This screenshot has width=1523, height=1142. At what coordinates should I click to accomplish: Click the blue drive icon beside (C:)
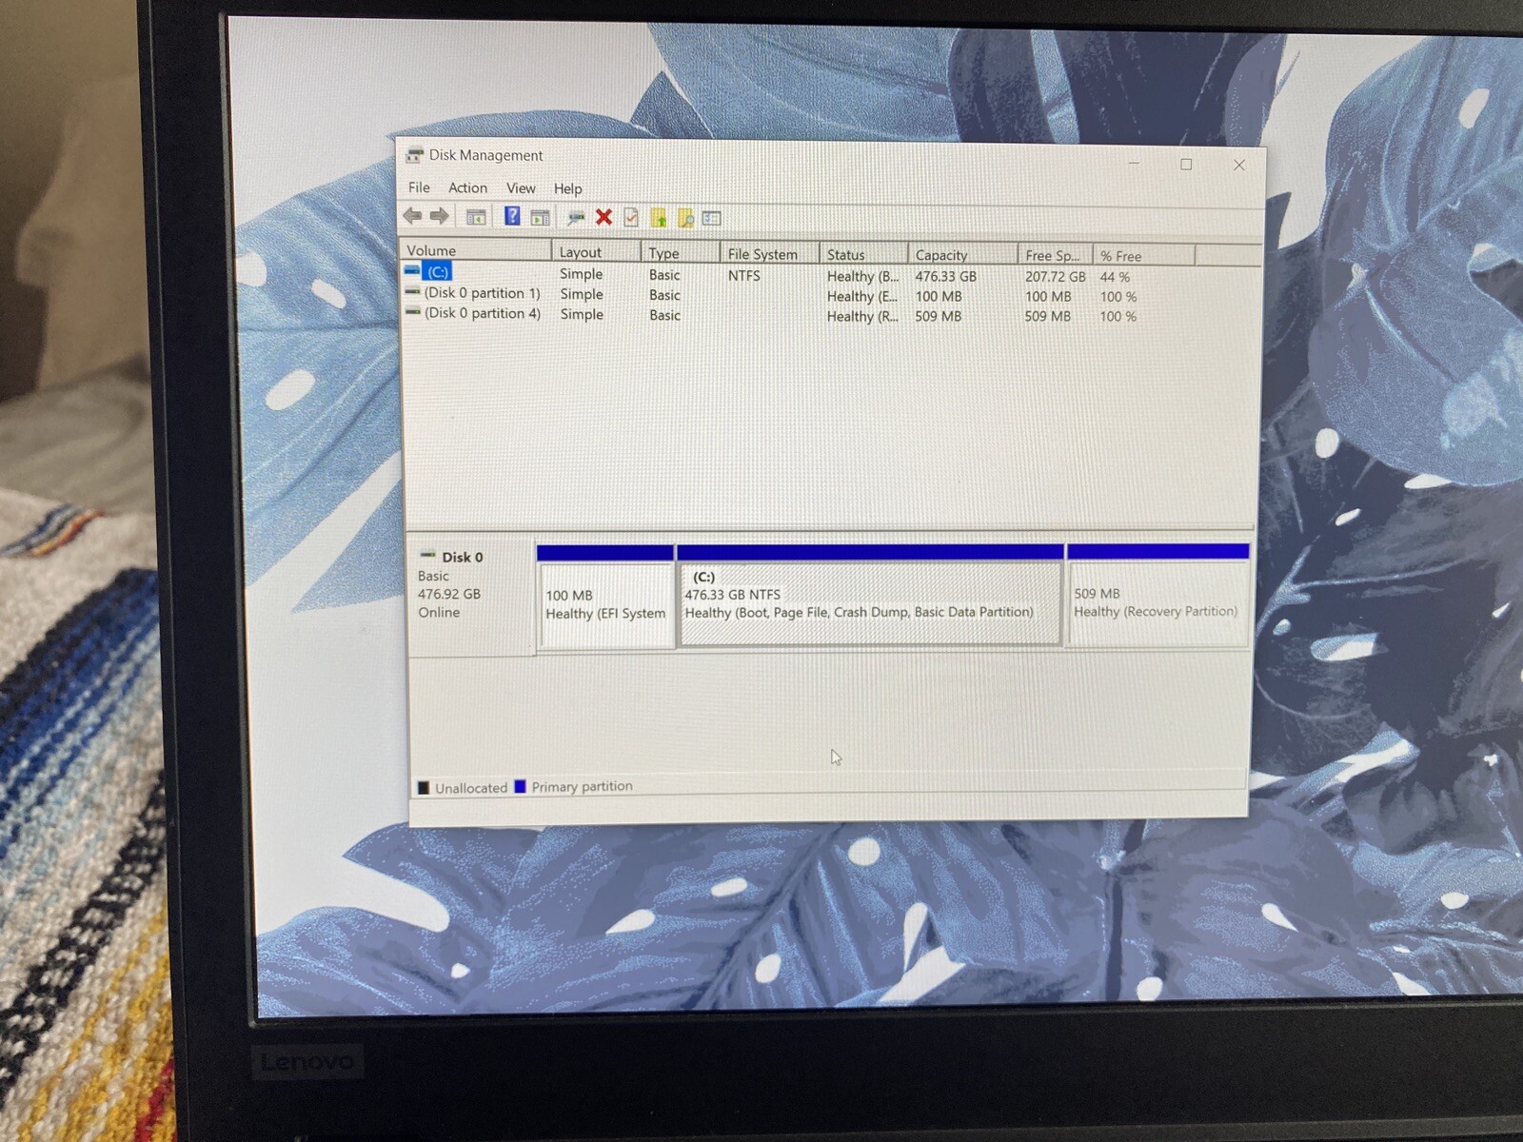(412, 270)
